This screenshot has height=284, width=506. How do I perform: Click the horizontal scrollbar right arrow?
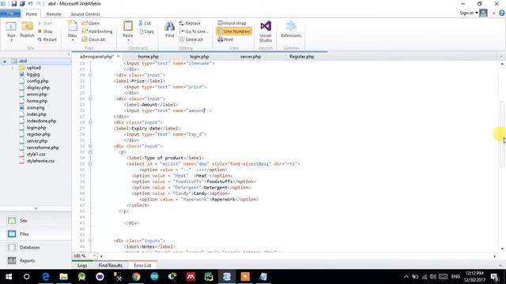point(494,256)
